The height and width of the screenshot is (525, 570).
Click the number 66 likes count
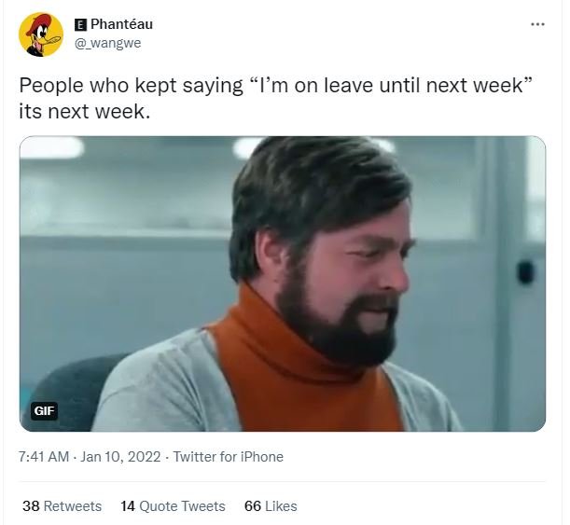point(253,506)
